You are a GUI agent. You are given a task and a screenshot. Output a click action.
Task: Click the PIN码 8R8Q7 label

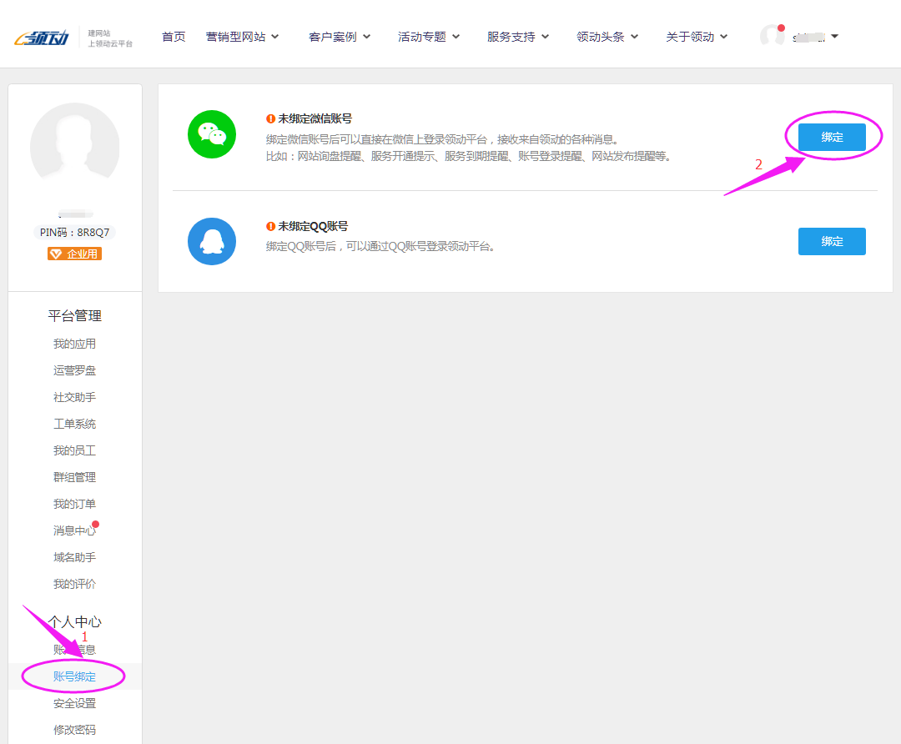(74, 232)
